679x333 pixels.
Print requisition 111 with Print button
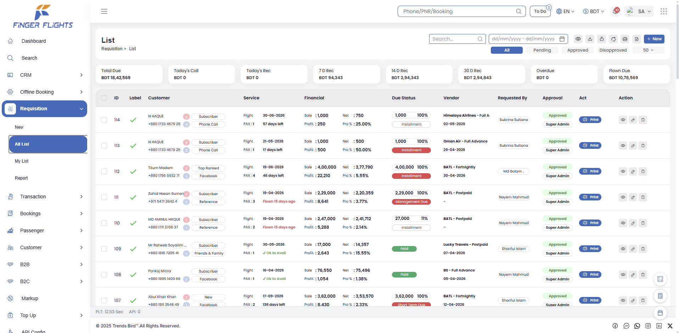590,197
